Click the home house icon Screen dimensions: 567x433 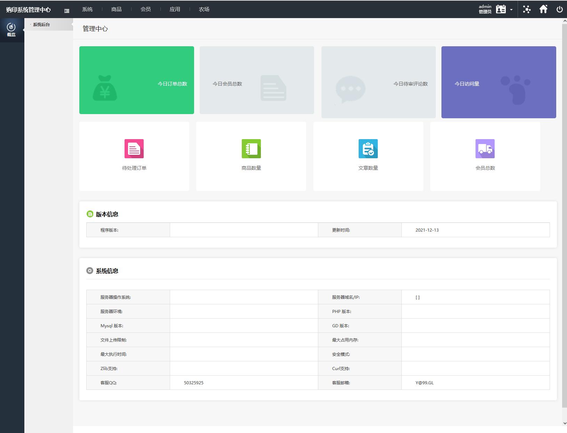[x=543, y=9]
